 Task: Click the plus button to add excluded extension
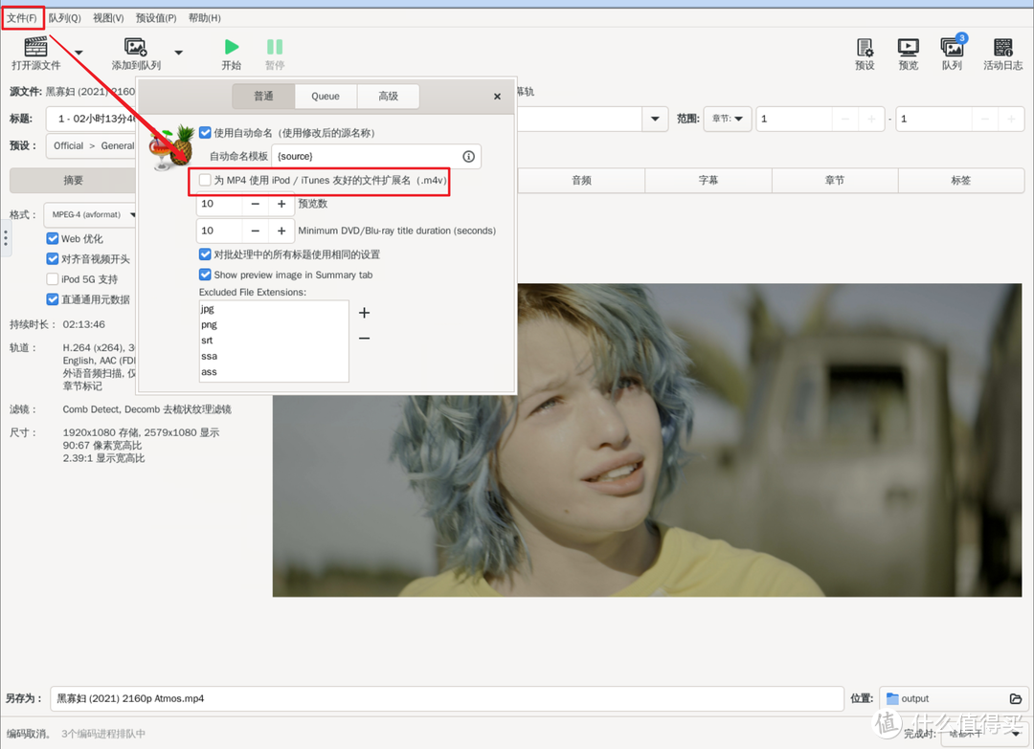coord(364,313)
